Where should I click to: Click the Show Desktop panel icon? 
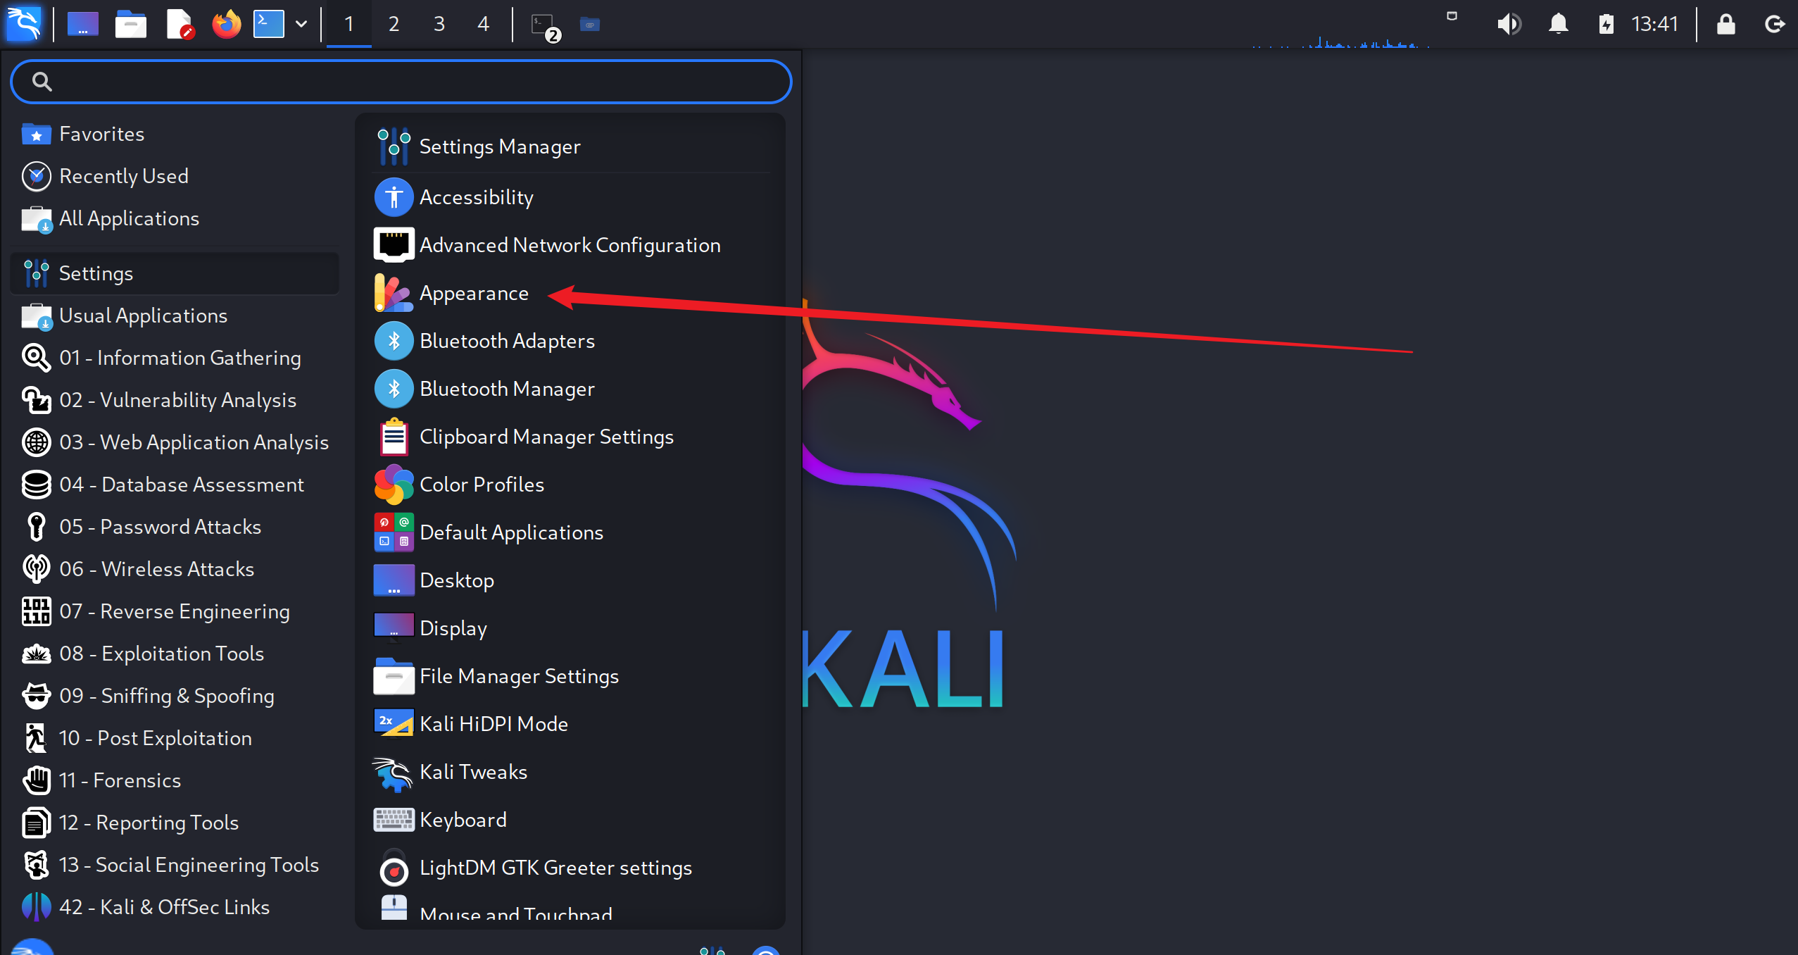click(x=83, y=24)
